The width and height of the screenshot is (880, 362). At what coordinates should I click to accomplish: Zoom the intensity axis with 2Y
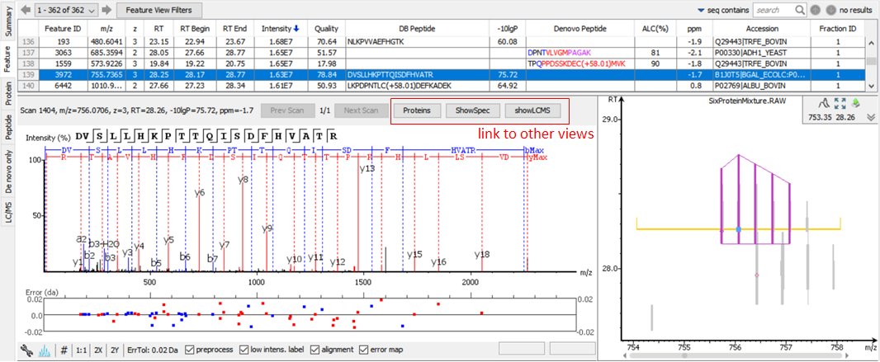pos(115,350)
